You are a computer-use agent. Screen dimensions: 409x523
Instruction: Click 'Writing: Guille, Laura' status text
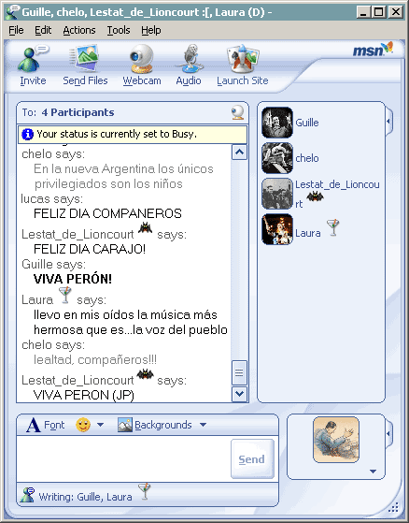click(85, 497)
